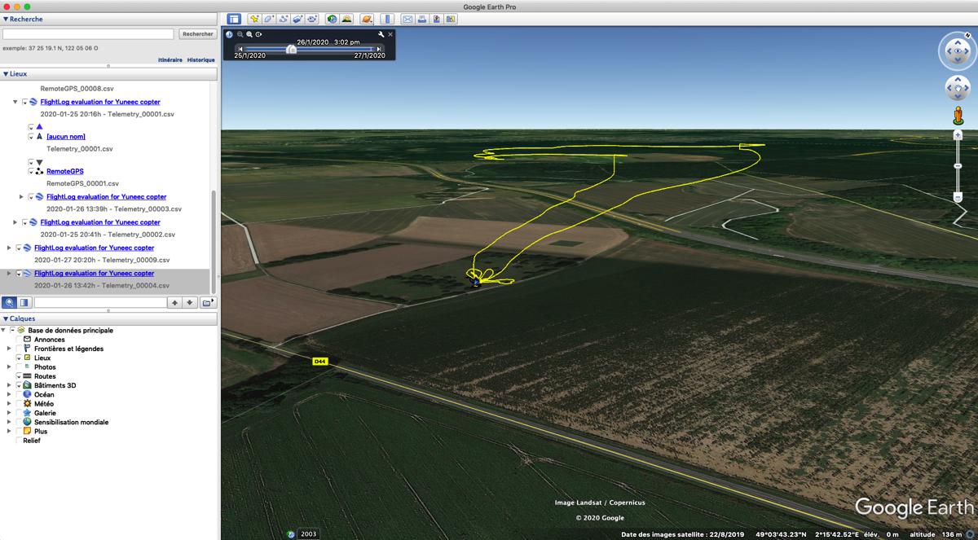Expand FlightLog Telemetry_00003.csv tree item
This screenshot has width=978, height=540.
(22, 197)
